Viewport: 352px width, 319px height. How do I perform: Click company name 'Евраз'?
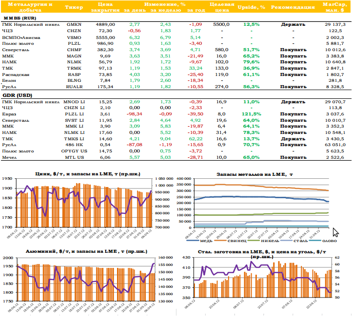(x=9, y=114)
